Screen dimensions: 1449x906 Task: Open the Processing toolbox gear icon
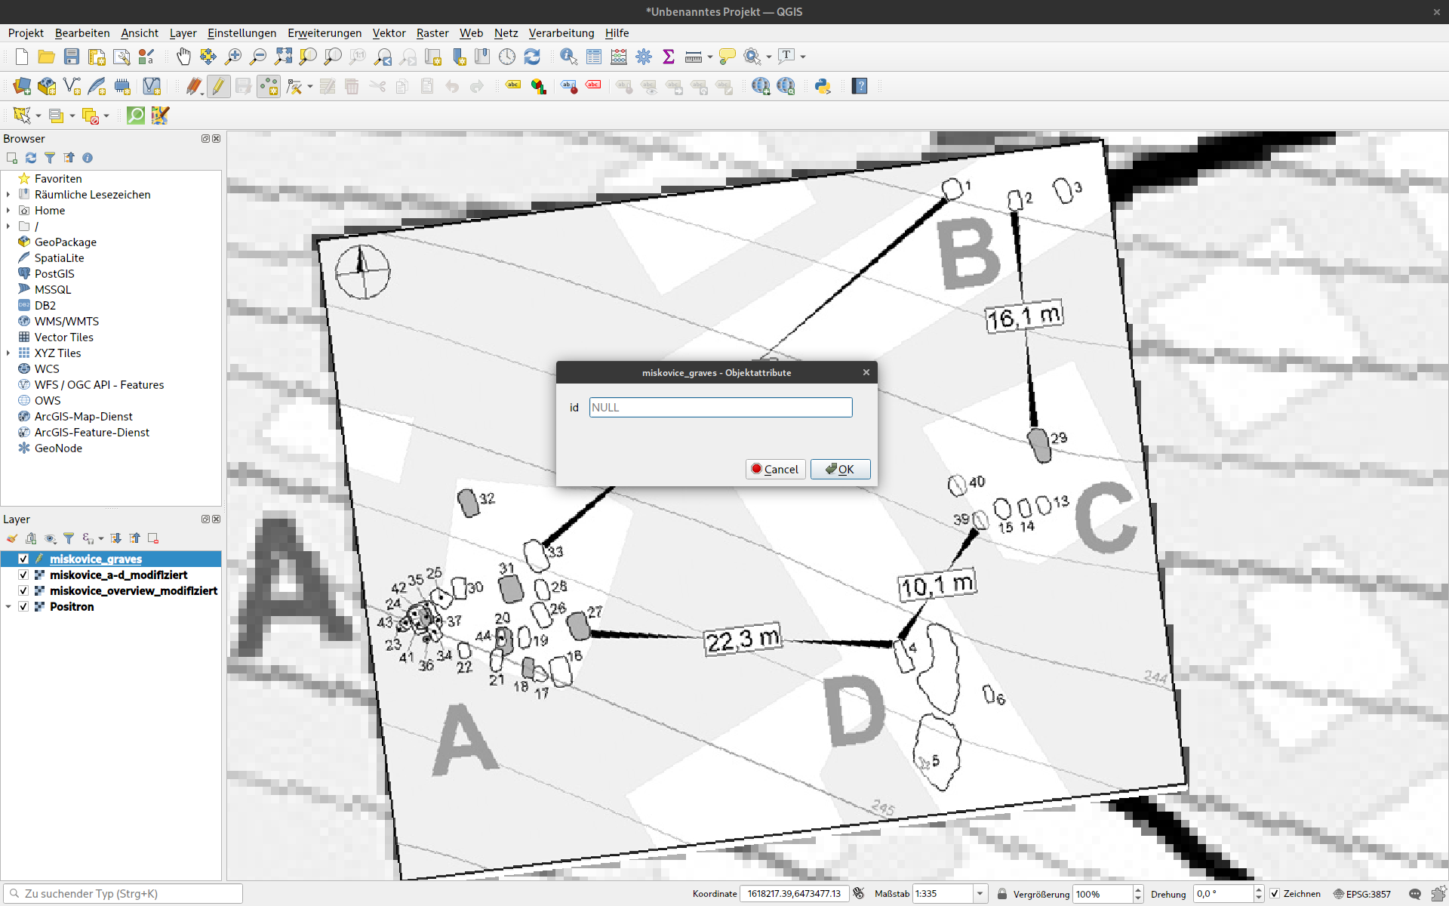644,57
